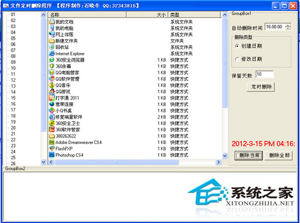Select tree item 20
The image size is (300, 223).
(x=13, y=128)
